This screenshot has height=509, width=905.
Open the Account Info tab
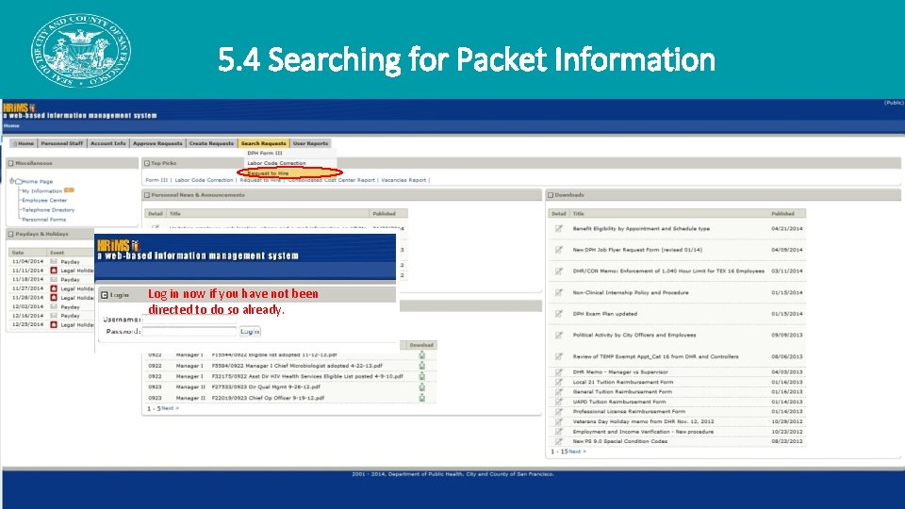pyautogui.click(x=107, y=143)
